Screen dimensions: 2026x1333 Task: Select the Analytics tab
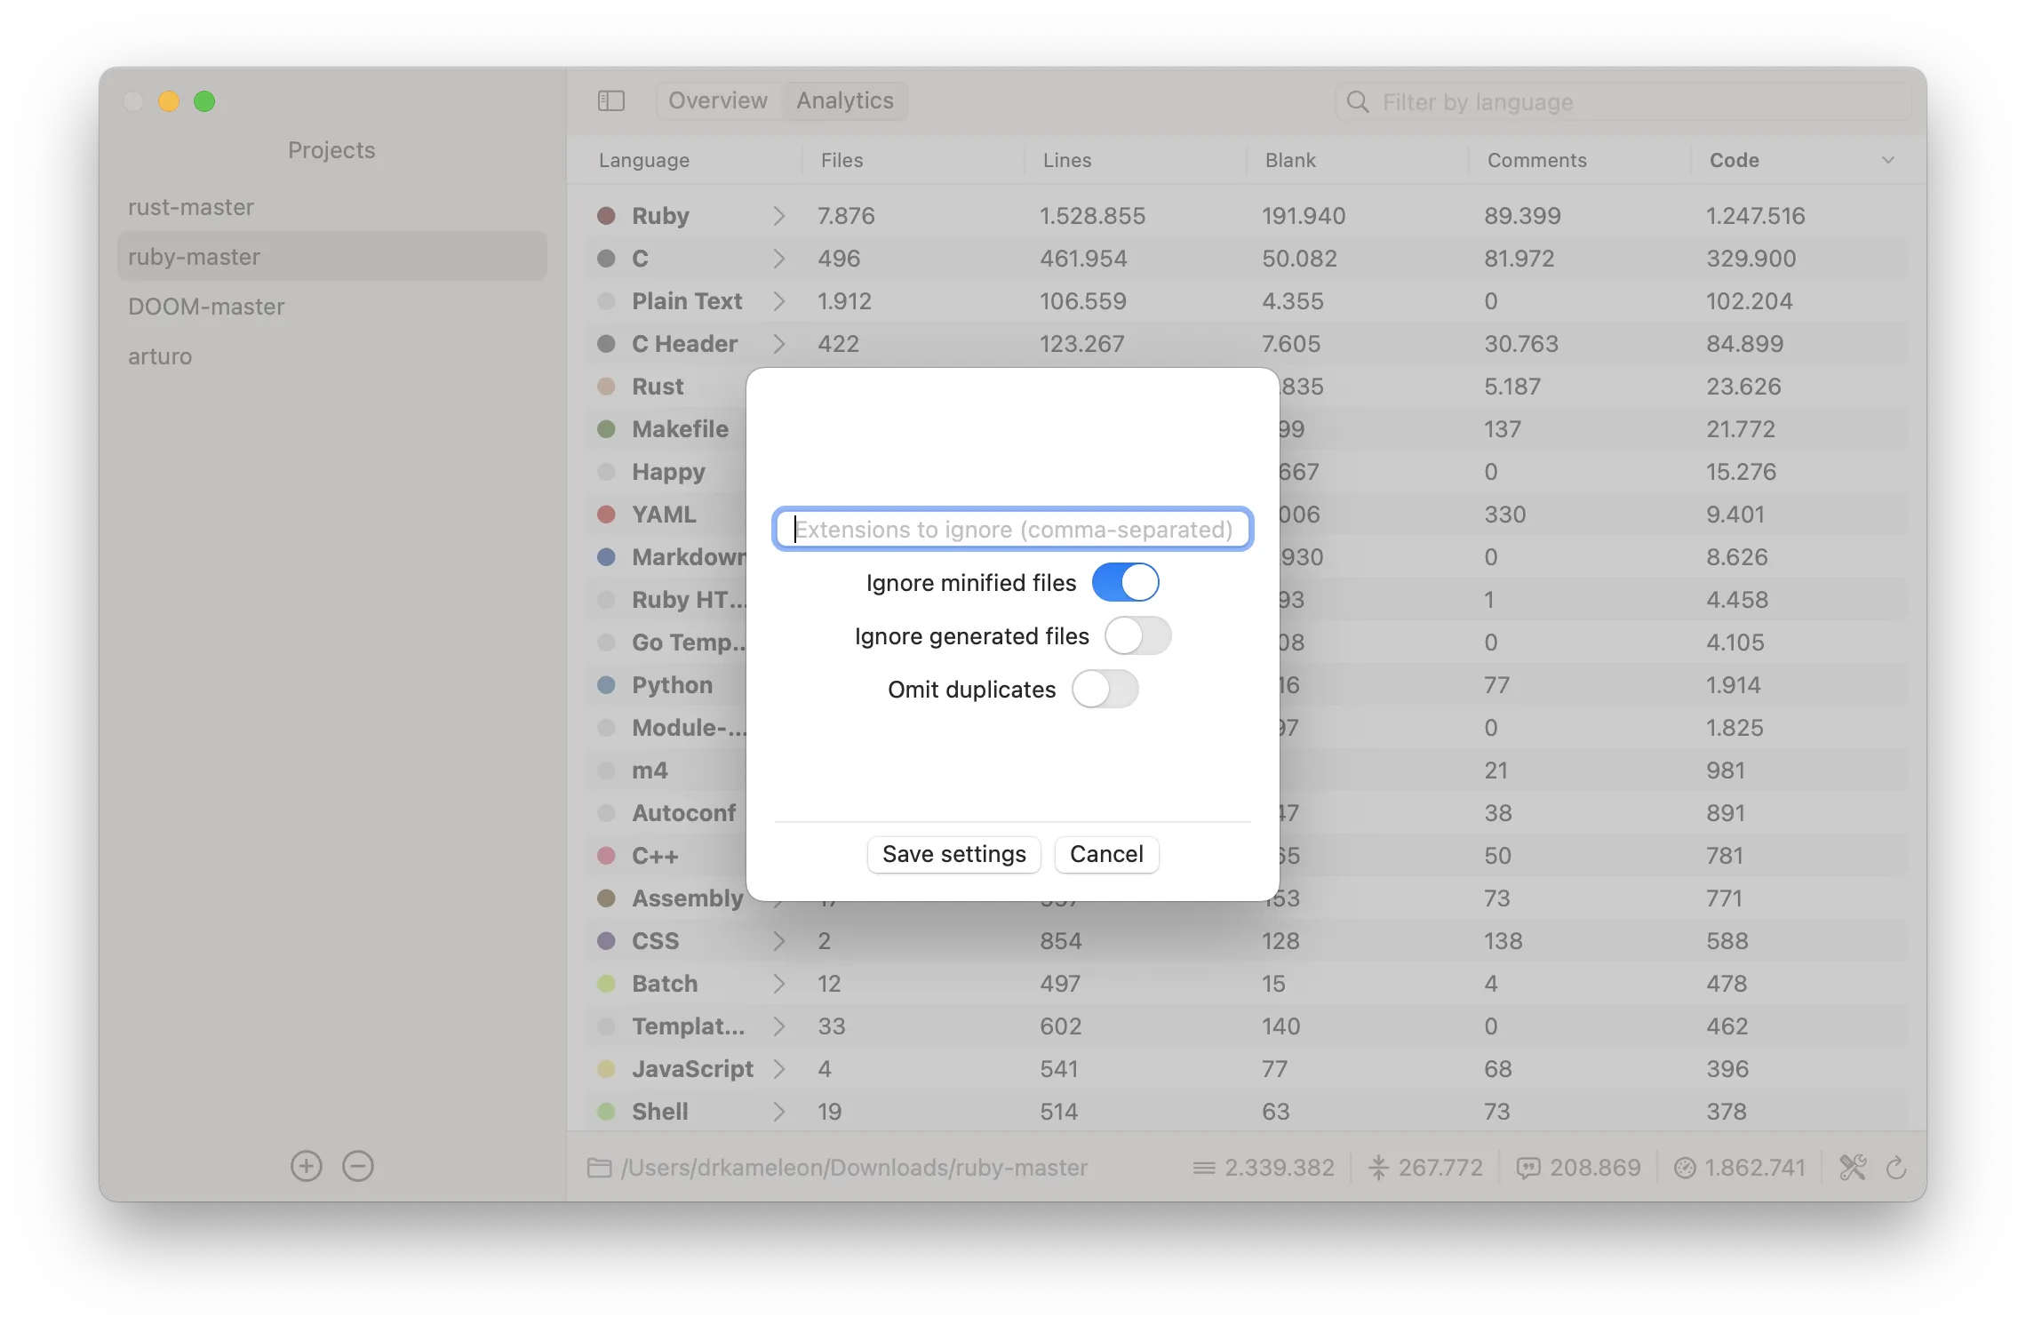tap(844, 101)
